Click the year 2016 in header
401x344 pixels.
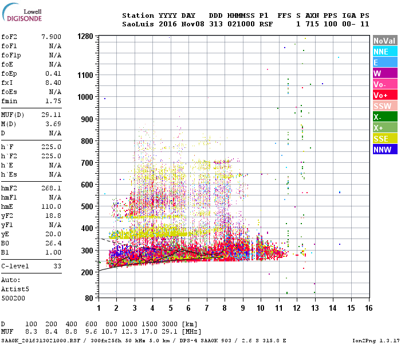click(x=168, y=24)
